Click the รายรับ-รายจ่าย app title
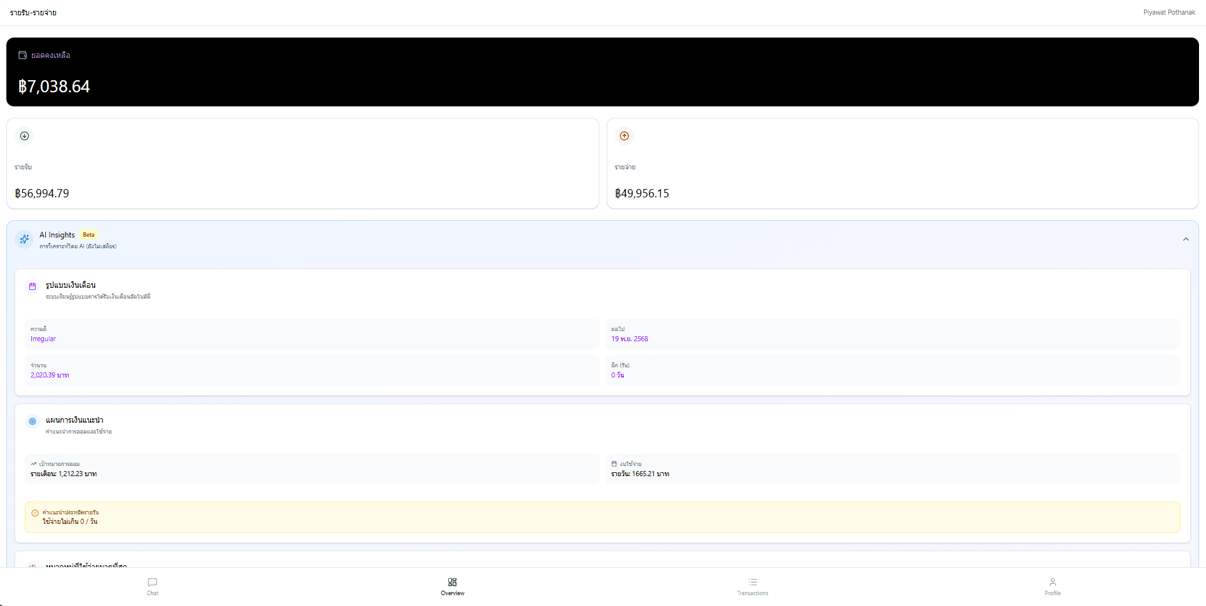Viewport: 1206px width, 606px height. [34, 11]
